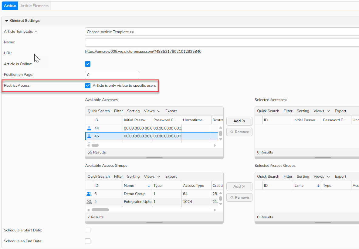Open Views dropdown in Available Accesses
The width and height of the screenshot is (359, 249).
coord(152,111)
